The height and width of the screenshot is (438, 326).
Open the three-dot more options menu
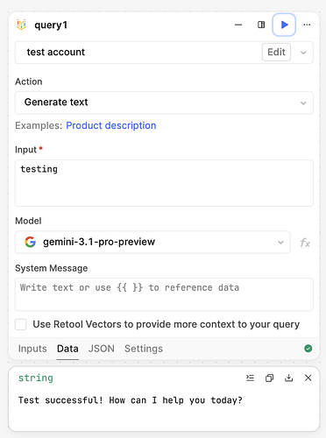click(307, 25)
